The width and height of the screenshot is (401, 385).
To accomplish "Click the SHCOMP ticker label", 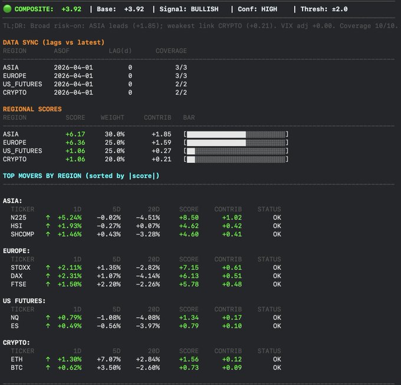I will point(22,234).
